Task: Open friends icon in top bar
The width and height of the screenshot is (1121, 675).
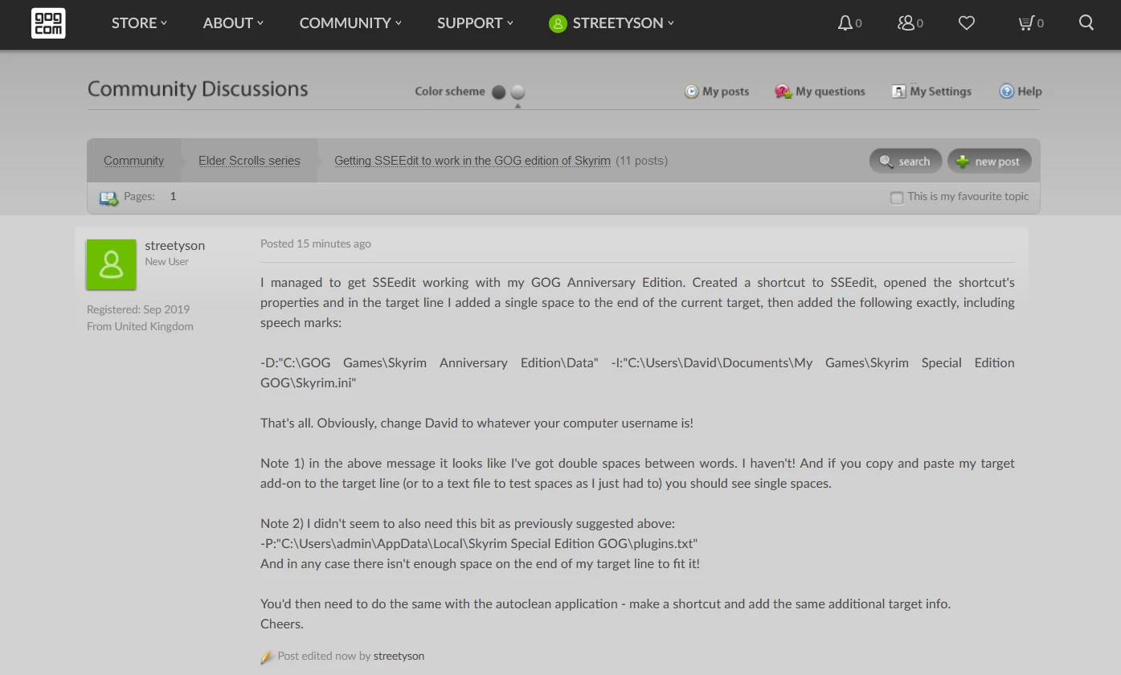Action: point(906,23)
